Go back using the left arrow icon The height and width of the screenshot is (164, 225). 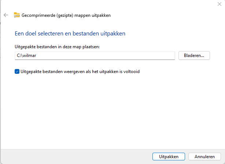coord(5,15)
